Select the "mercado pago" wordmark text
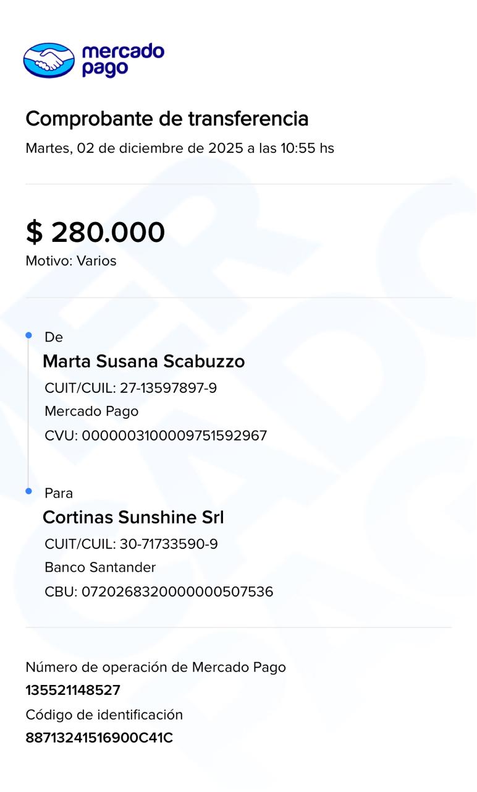The width and height of the screenshot is (477, 792). click(123, 60)
